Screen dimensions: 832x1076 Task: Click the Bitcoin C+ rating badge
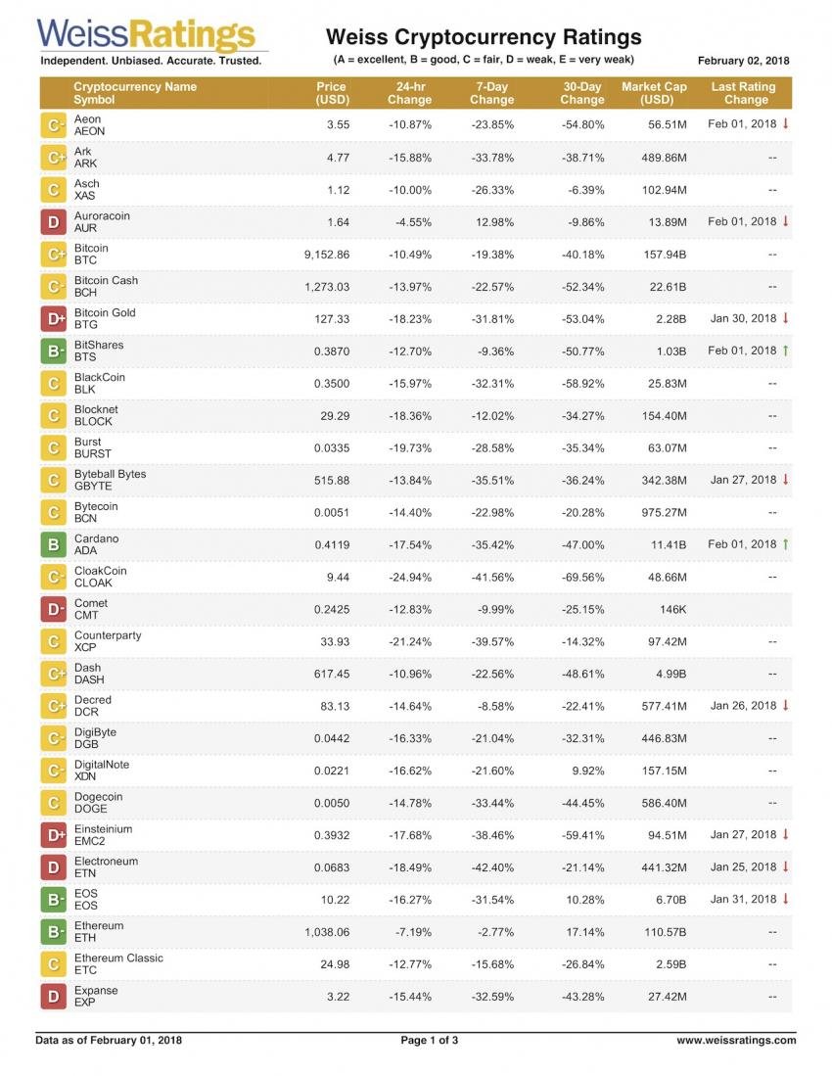click(55, 255)
